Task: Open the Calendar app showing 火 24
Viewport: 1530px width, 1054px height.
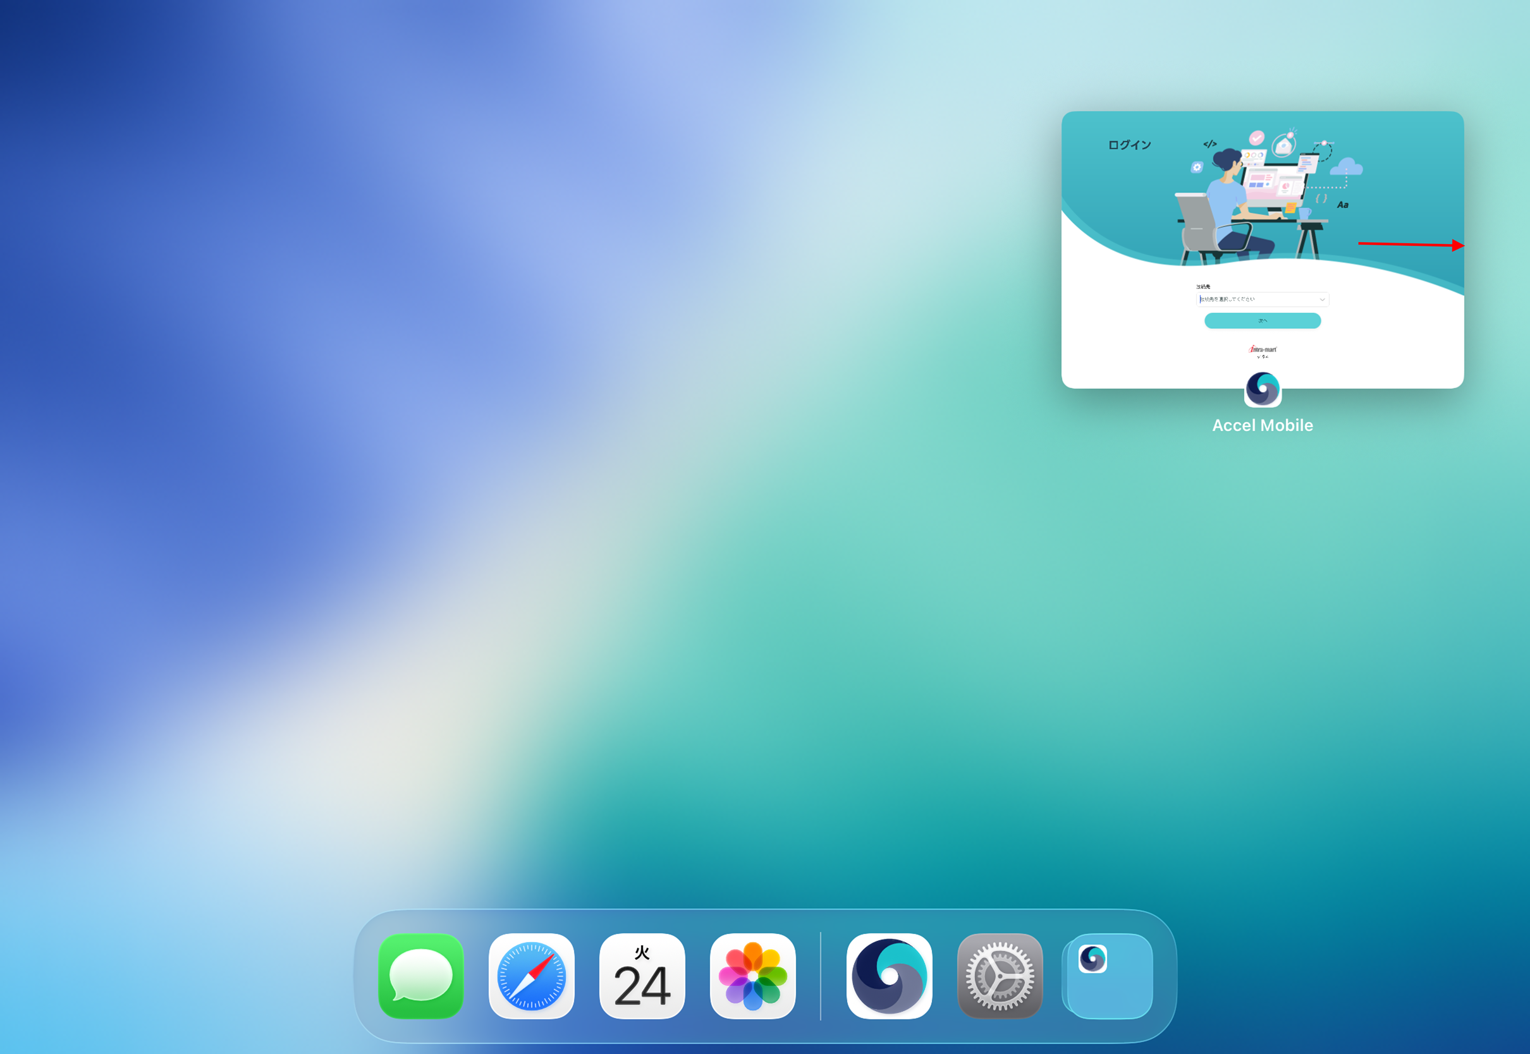Action: (643, 976)
